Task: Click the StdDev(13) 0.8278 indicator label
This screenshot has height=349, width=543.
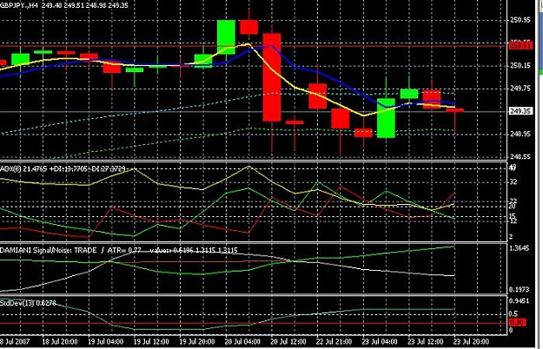Action: (x=28, y=303)
